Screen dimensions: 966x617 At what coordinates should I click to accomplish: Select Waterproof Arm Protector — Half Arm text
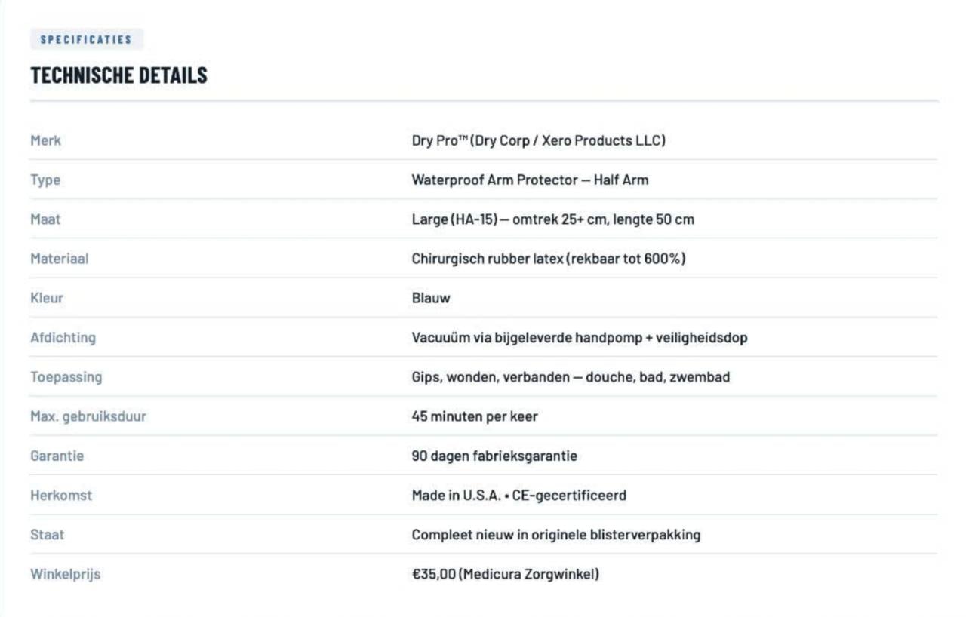(530, 180)
